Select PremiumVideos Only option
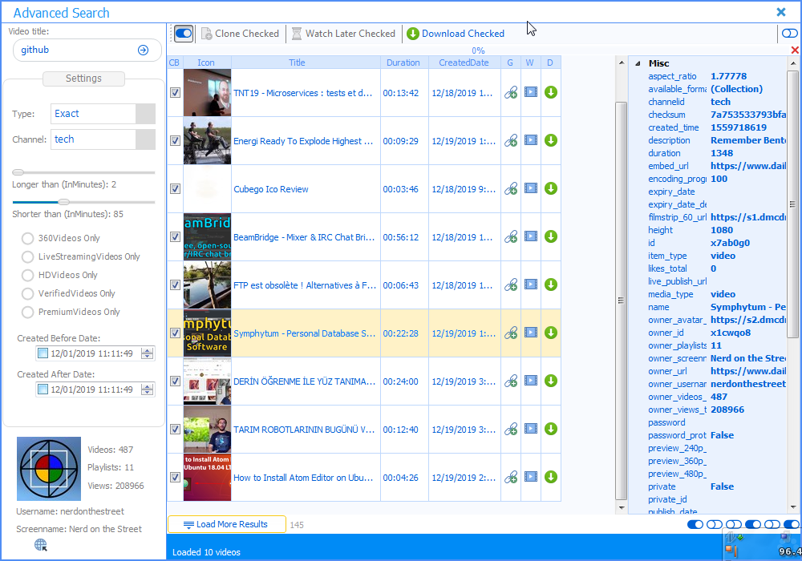The width and height of the screenshot is (802, 561). 27,312
